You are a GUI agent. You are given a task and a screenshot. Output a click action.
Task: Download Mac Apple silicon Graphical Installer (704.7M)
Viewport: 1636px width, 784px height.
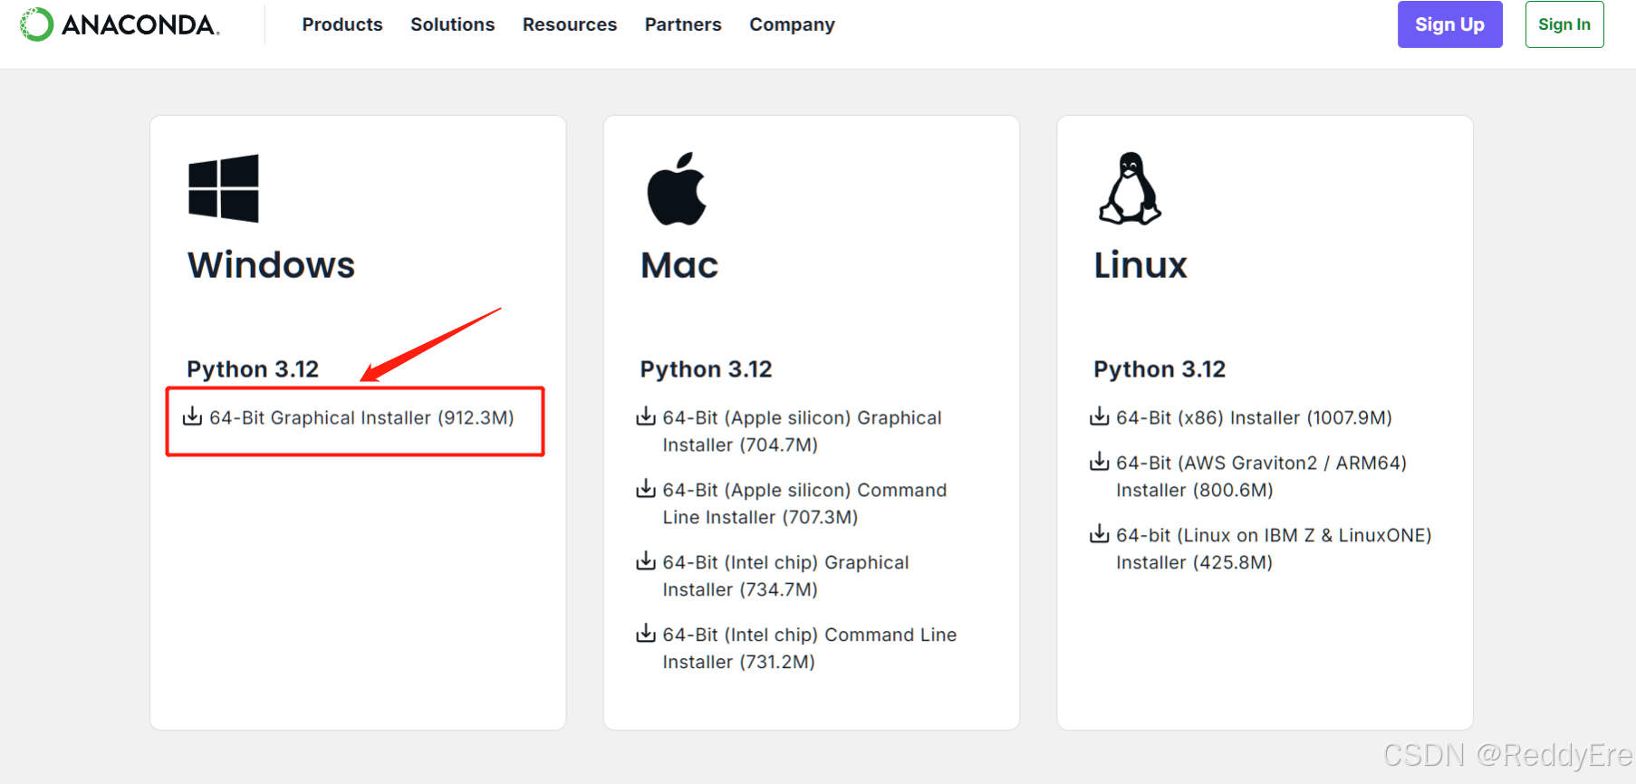[x=802, y=431]
